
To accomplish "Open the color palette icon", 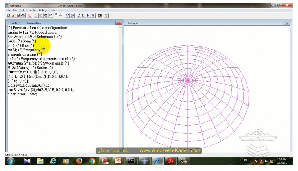I will point(100,15).
